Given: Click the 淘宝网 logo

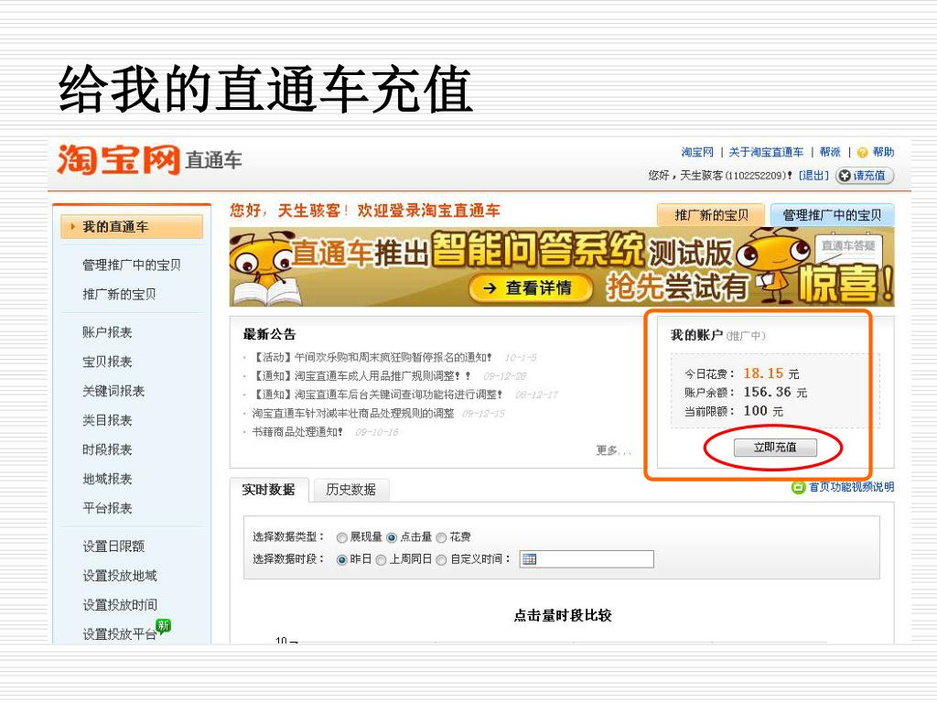Looking at the screenshot, I should [x=118, y=159].
